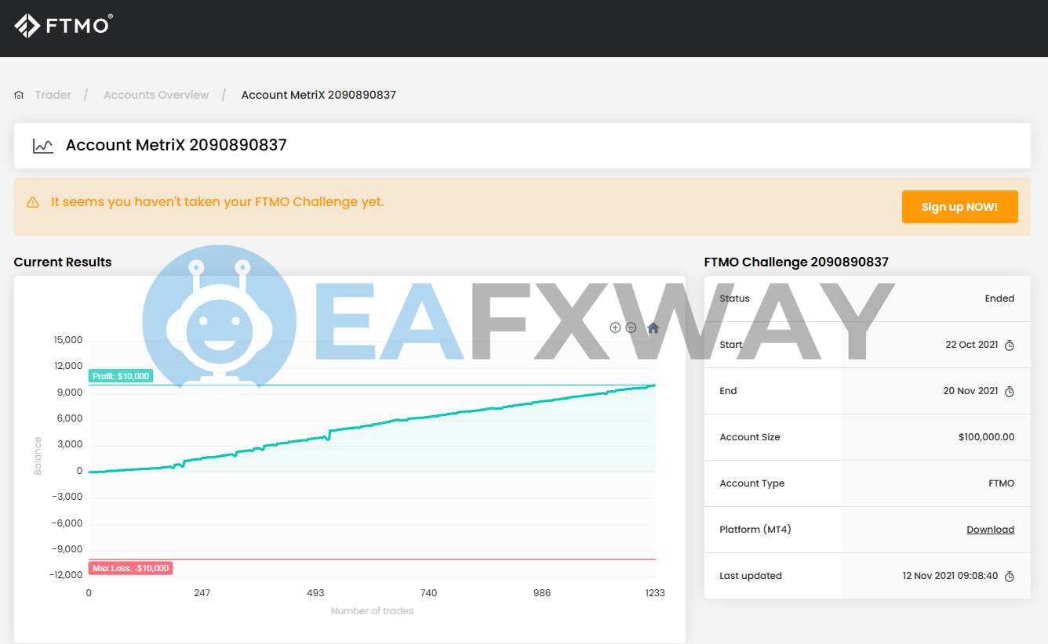The image size is (1048, 644).
Task: Click the Profit: $10,000 chart label
Action: point(121,376)
